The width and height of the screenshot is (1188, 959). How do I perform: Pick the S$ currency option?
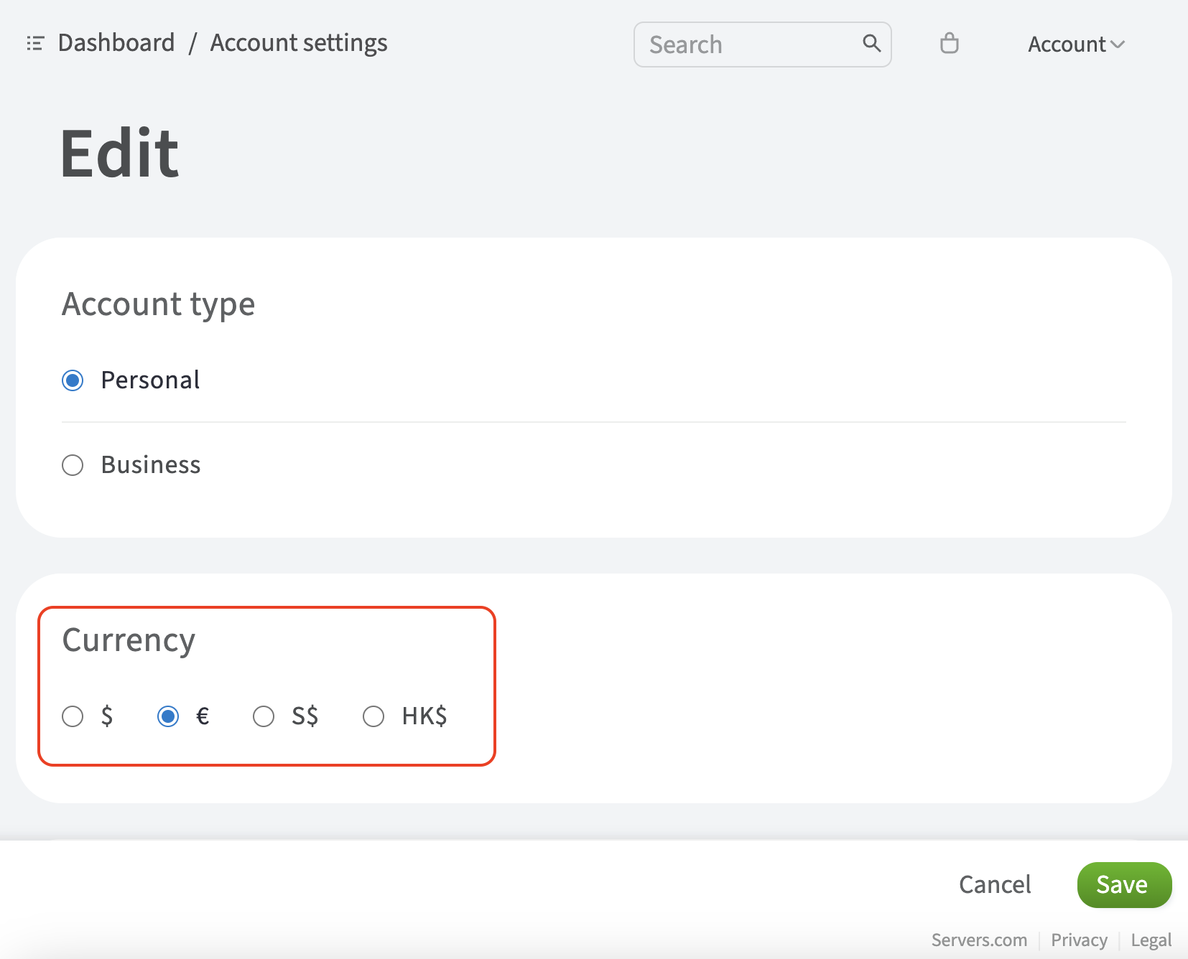pos(264,716)
